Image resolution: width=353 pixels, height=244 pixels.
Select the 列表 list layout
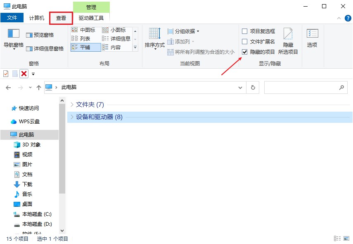(x=81, y=38)
